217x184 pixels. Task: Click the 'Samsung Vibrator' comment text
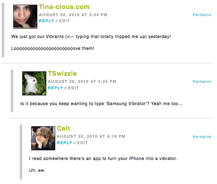101,104
